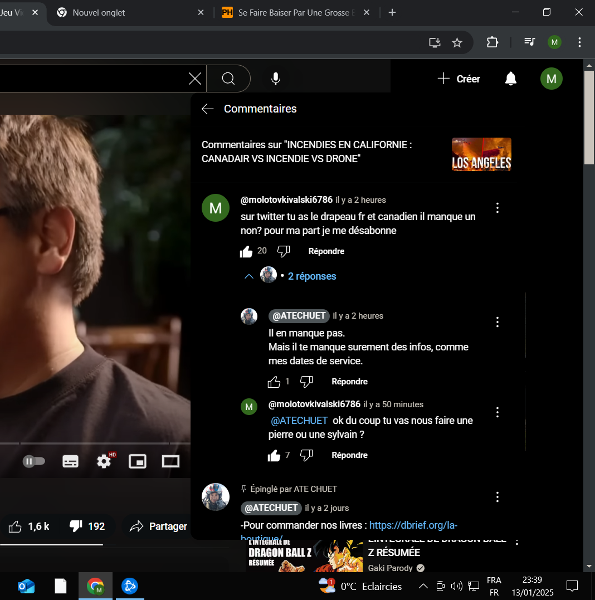
Task: Open a new browser tab
Action: 392,12
